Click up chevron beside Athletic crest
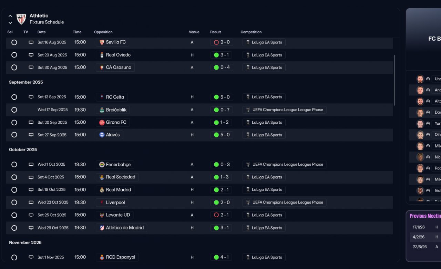The height and width of the screenshot is (269, 441). (10, 16)
